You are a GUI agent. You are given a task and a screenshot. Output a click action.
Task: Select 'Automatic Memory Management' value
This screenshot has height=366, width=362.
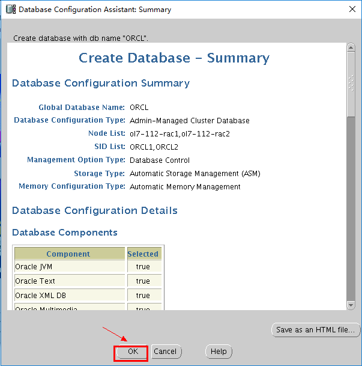[185, 187]
